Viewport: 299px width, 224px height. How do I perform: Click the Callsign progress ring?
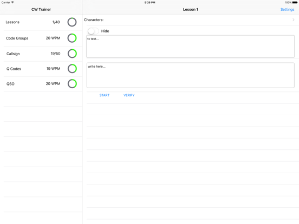pos(72,54)
